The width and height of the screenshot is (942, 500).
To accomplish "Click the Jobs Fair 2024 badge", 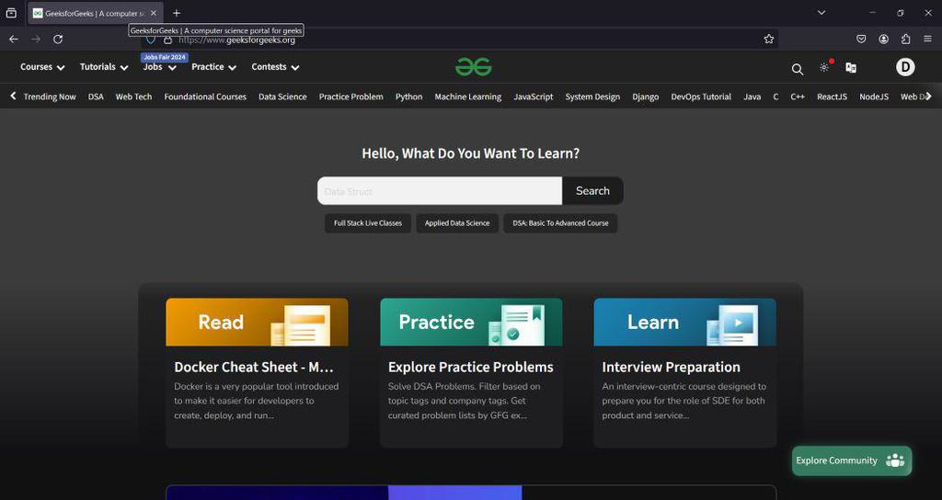I will point(165,57).
